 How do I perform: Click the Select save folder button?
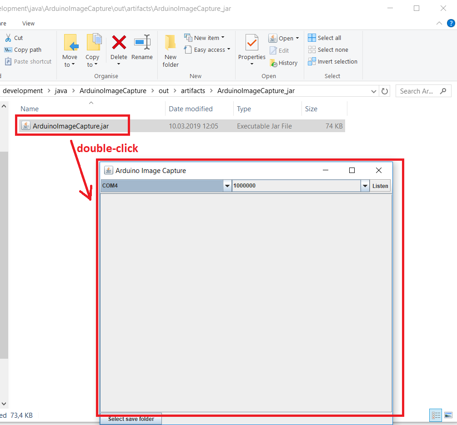(x=131, y=419)
